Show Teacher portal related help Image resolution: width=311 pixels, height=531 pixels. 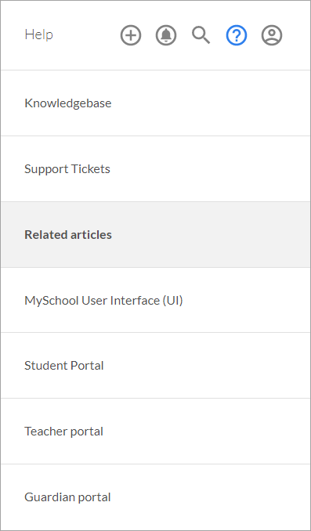(x=155, y=431)
